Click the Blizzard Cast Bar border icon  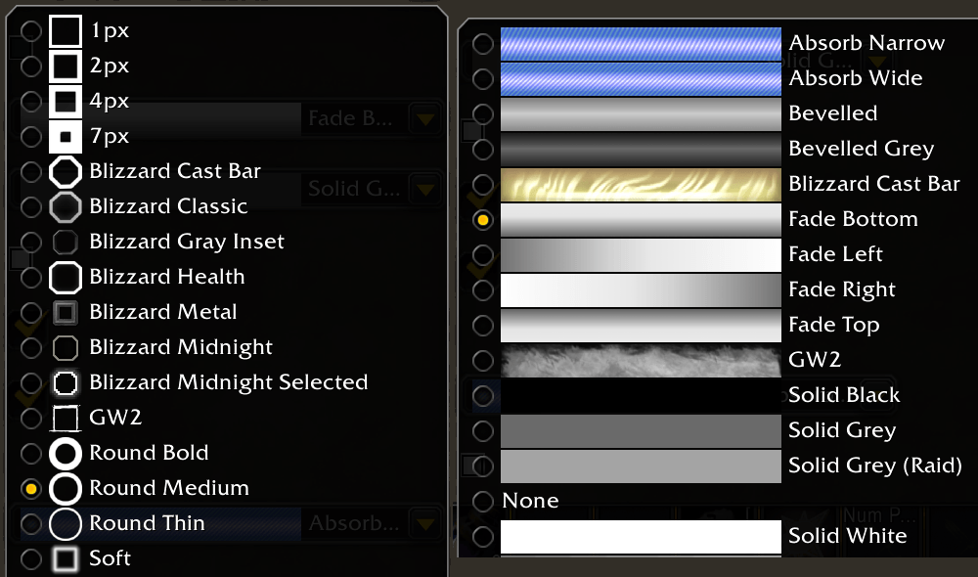pyautogui.click(x=66, y=171)
